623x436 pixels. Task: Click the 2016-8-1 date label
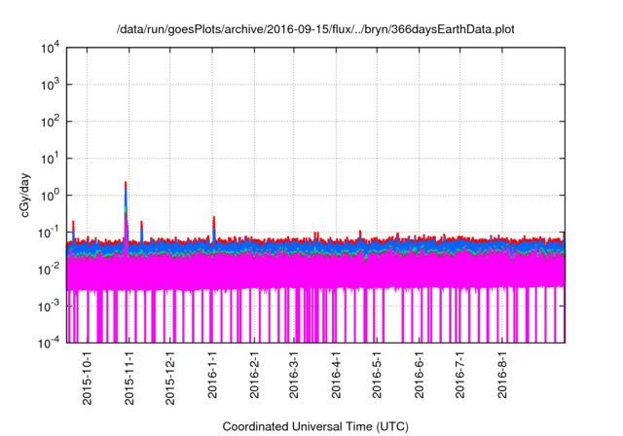point(502,375)
